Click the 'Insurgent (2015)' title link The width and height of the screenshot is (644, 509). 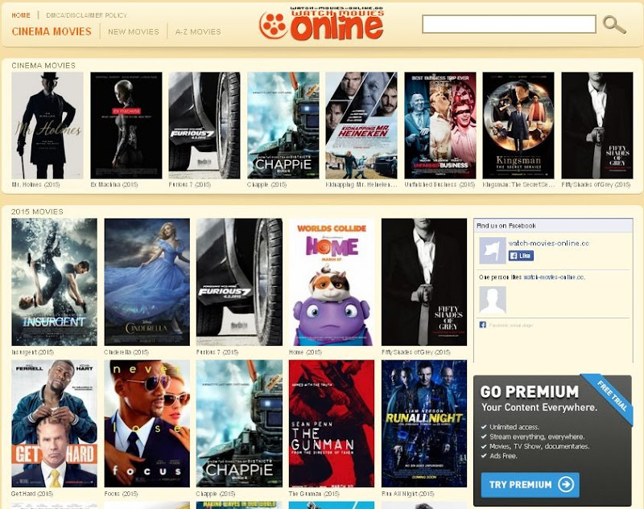point(32,352)
